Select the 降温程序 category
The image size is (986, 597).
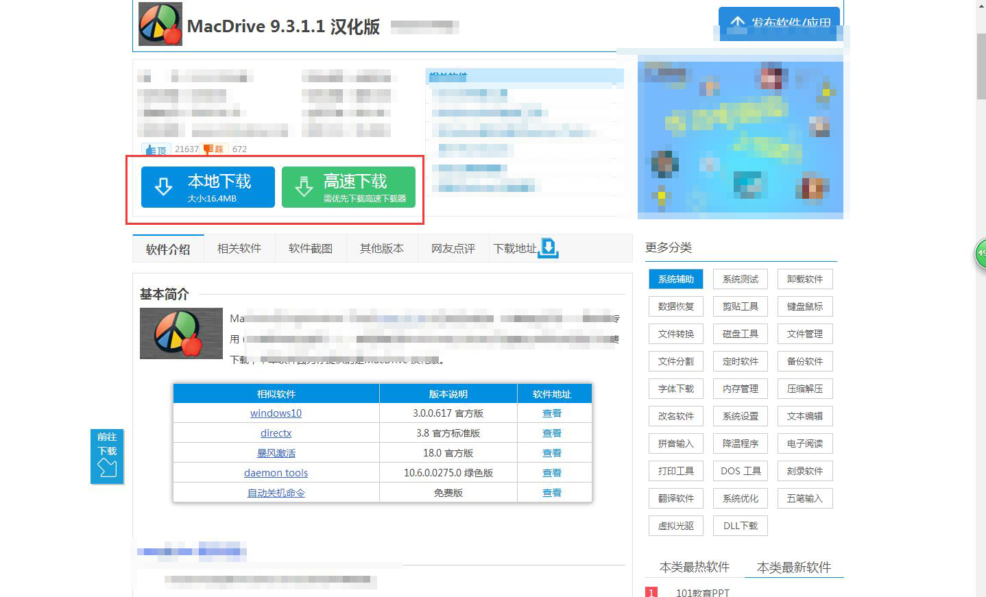[x=741, y=443]
